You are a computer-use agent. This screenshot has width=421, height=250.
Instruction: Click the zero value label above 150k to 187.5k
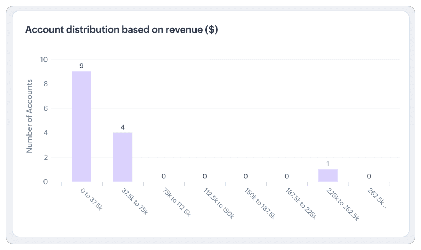[246, 176]
